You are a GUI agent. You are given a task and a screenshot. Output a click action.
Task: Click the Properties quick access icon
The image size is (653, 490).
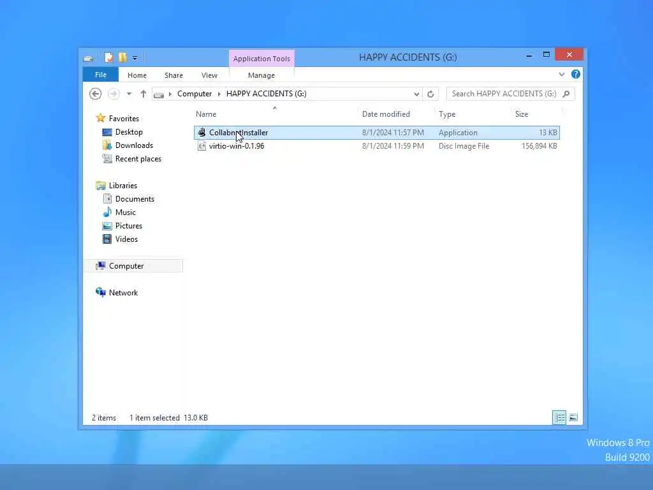(108, 57)
